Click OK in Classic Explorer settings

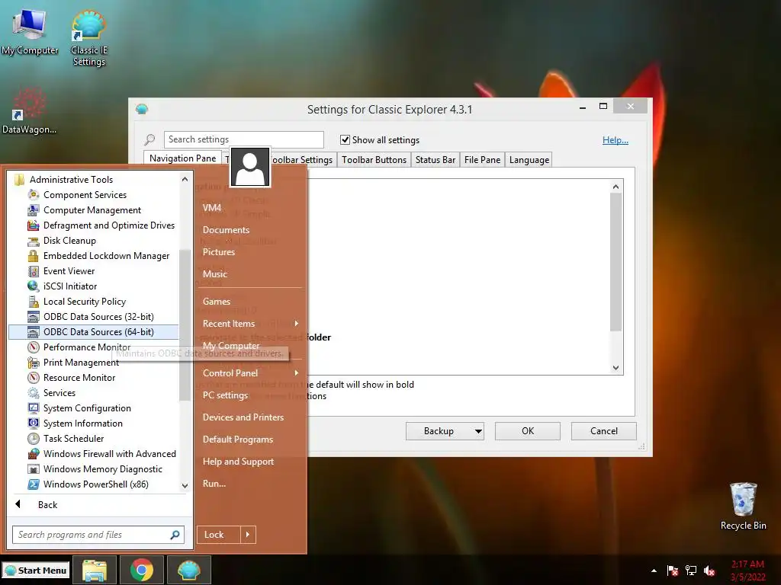pyautogui.click(x=528, y=431)
